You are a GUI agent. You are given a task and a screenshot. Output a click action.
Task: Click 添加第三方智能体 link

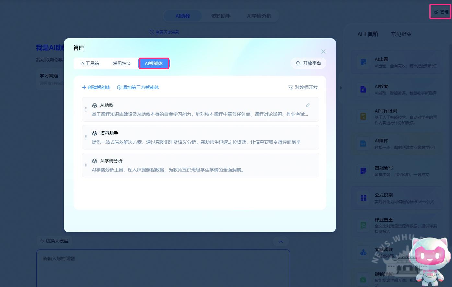click(x=138, y=87)
